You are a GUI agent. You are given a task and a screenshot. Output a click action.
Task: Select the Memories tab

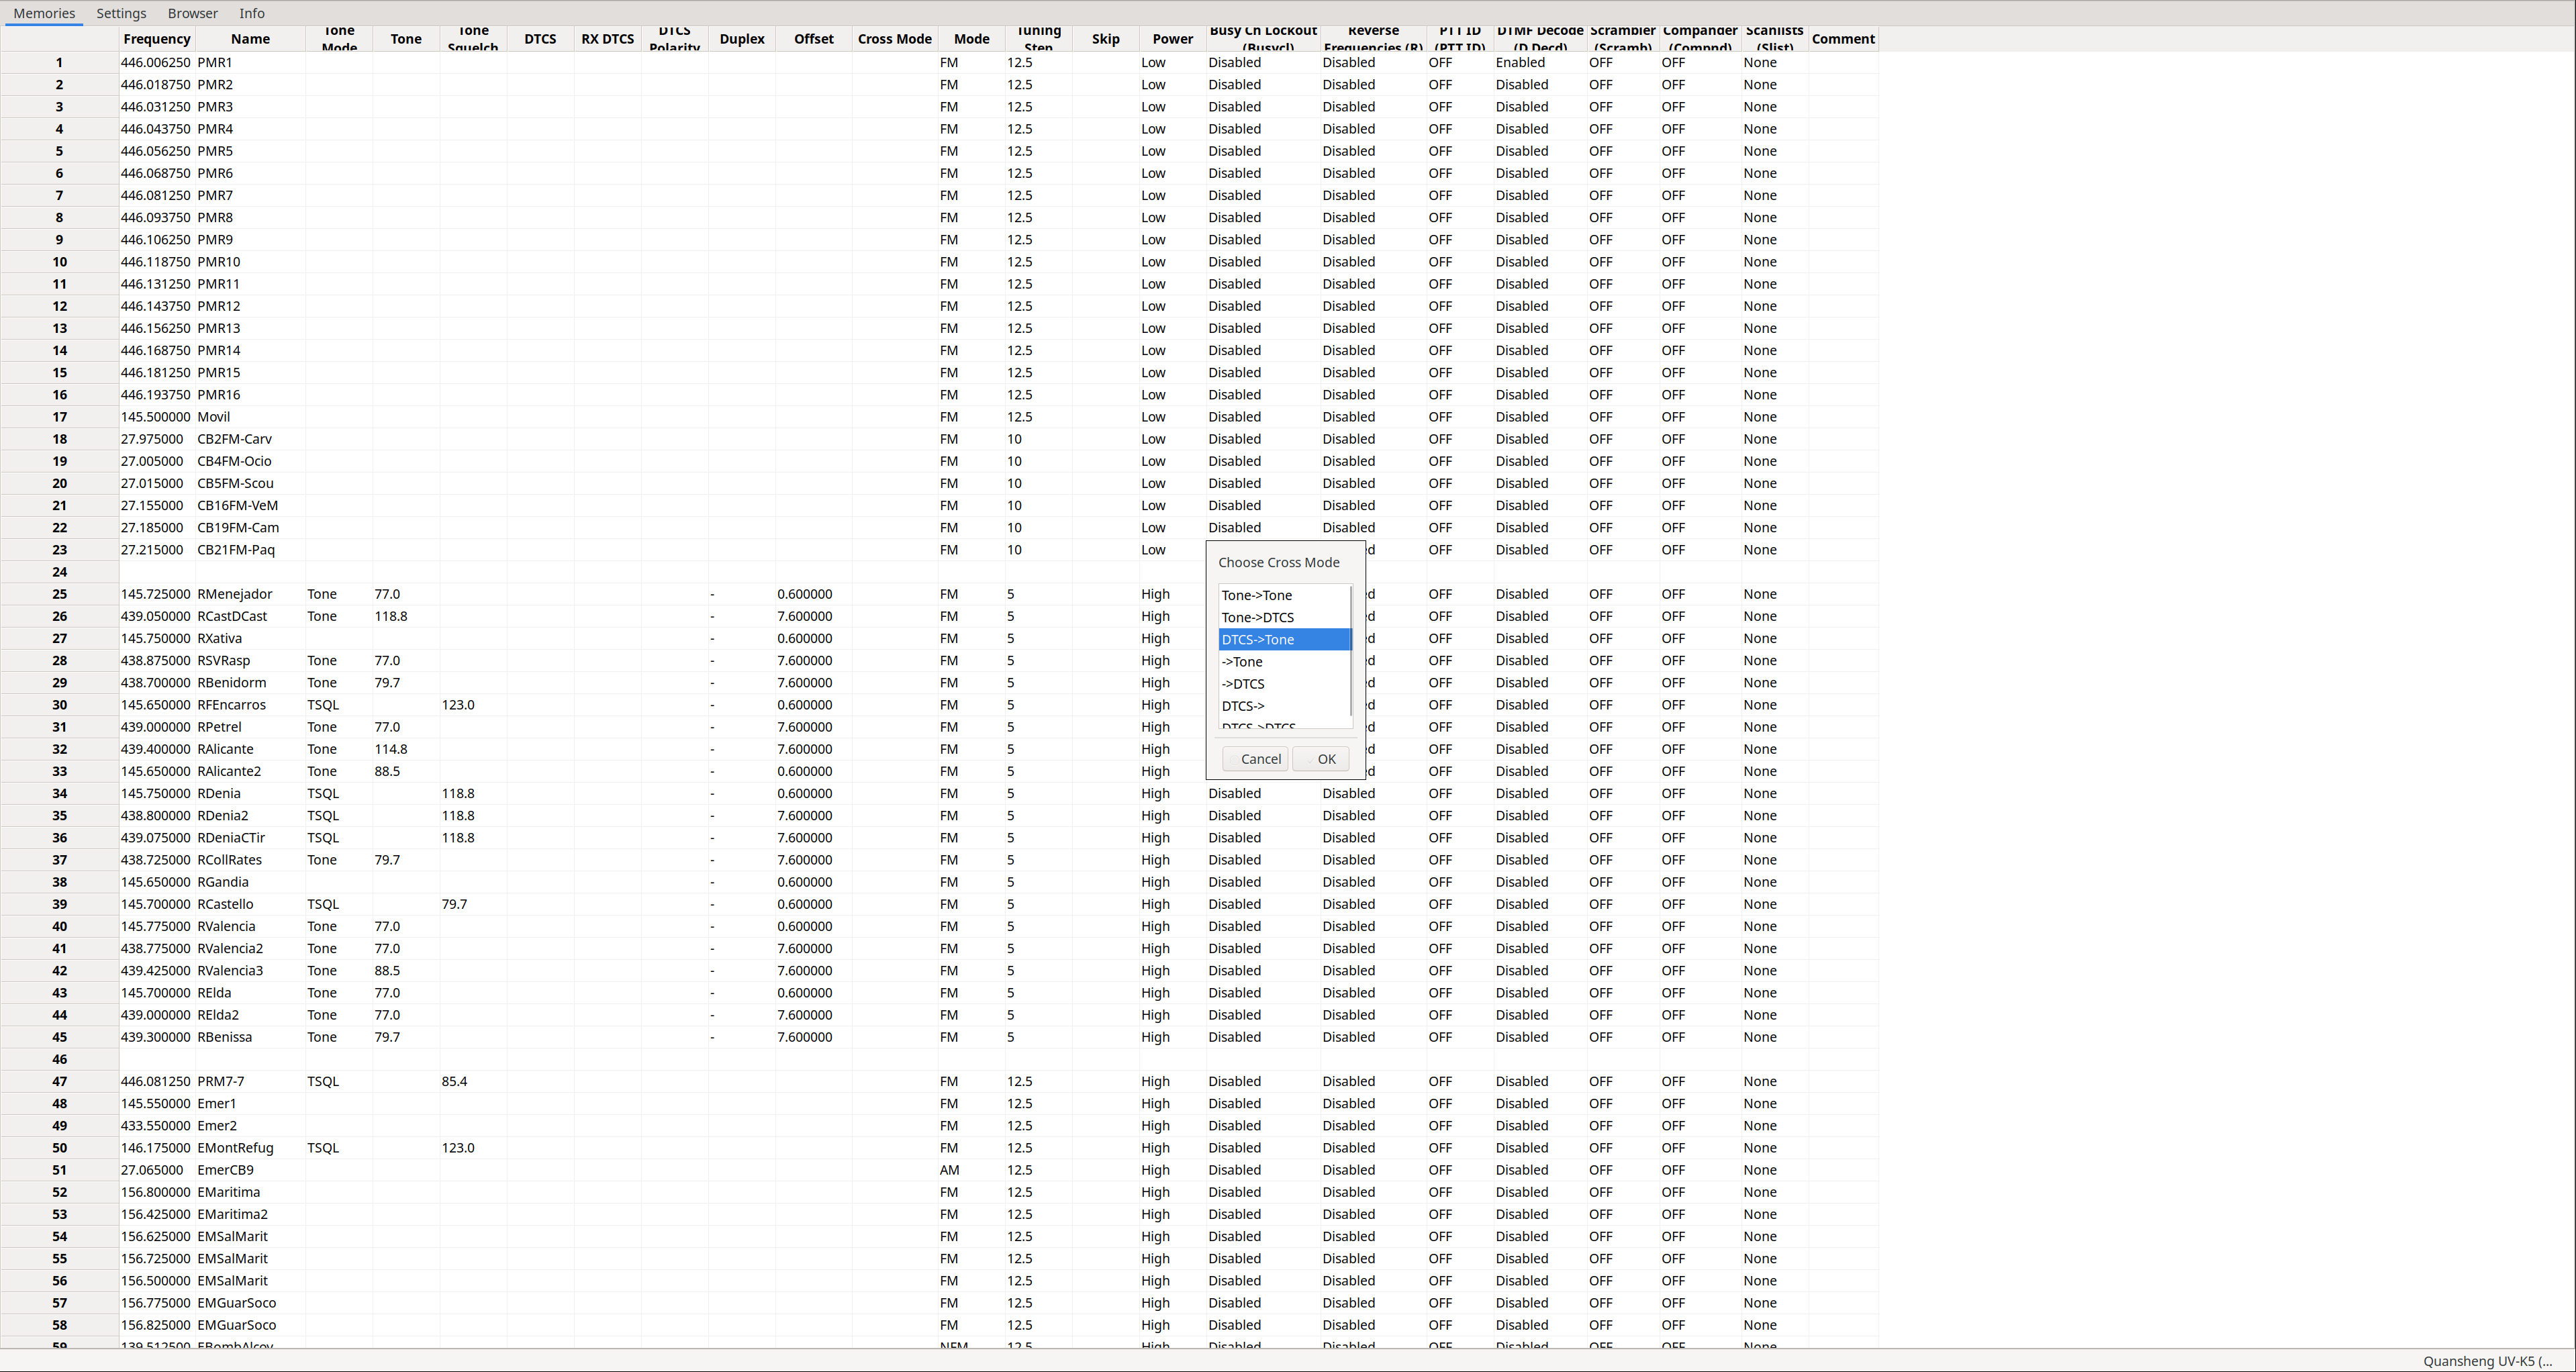coord(44,13)
